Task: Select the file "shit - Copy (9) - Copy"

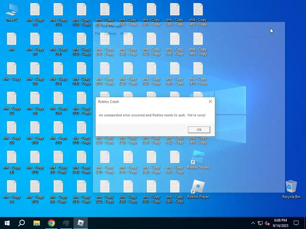Action: [58, 192]
